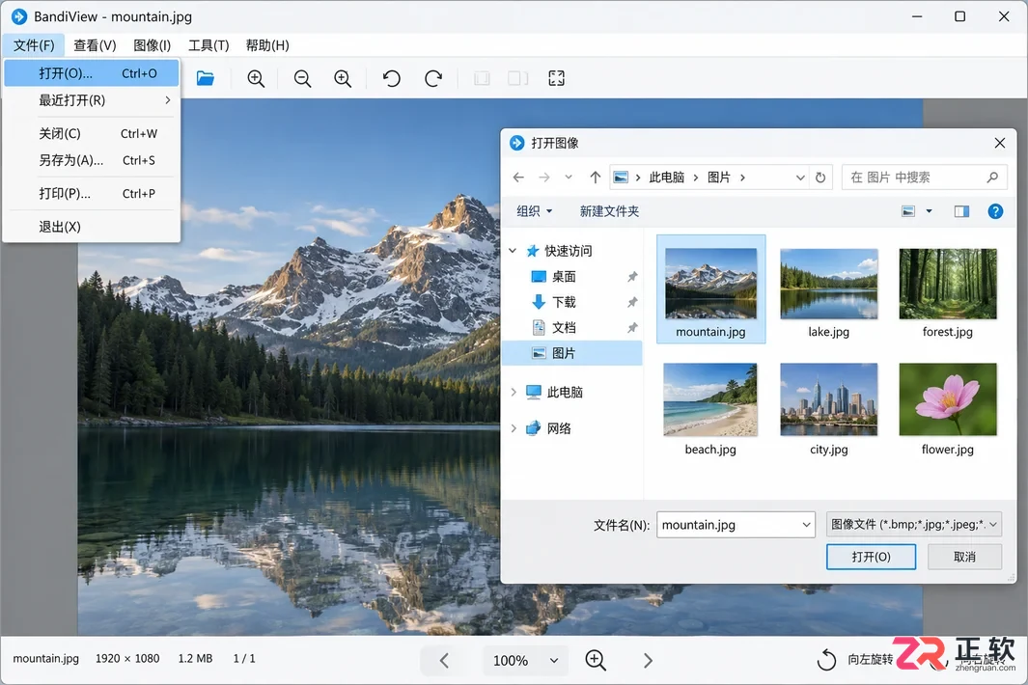The height and width of the screenshot is (685, 1028).
Task: Expand the 此电脑 tree node
Action: point(514,392)
